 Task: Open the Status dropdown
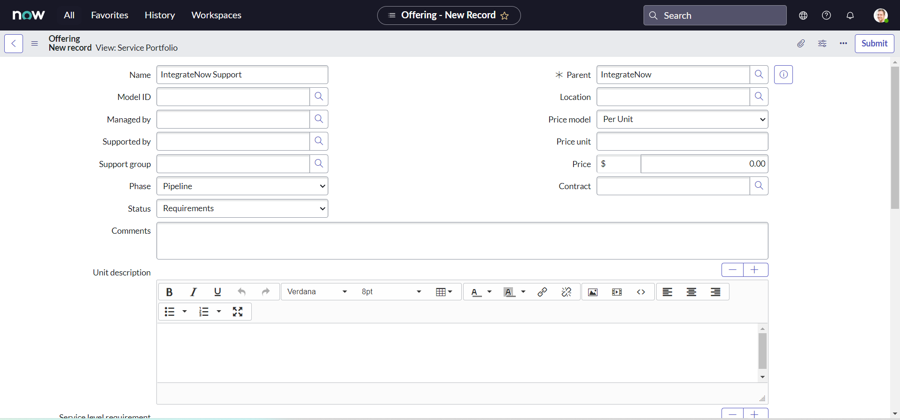click(x=242, y=208)
